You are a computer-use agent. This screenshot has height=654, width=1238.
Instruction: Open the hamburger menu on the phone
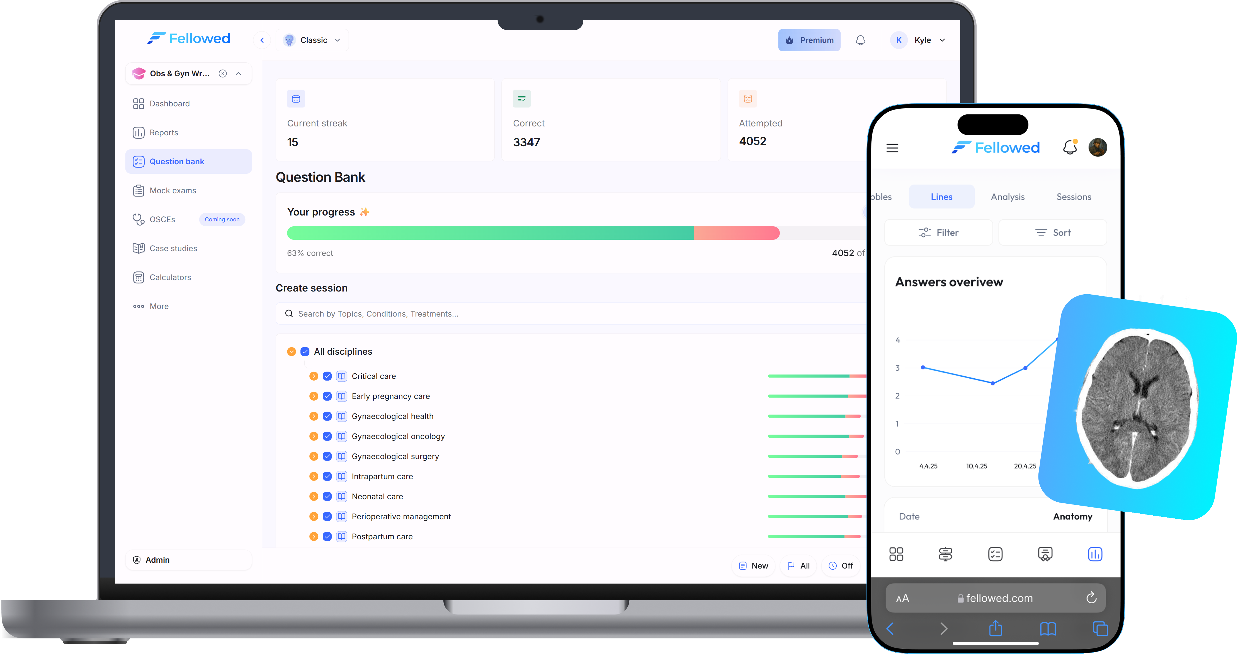tap(892, 148)
